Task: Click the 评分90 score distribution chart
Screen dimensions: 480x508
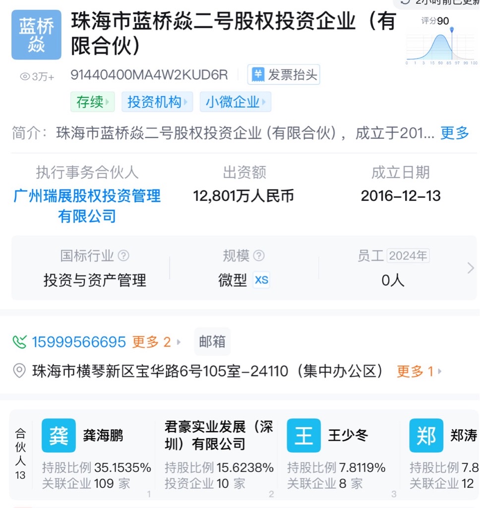Action: click(441, 41)
